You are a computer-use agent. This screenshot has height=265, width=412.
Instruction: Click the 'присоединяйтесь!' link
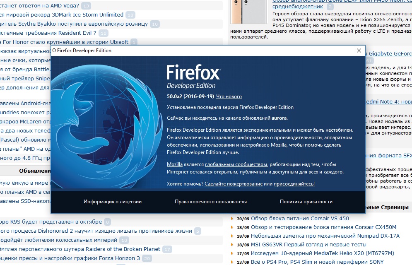click(294, 184)
